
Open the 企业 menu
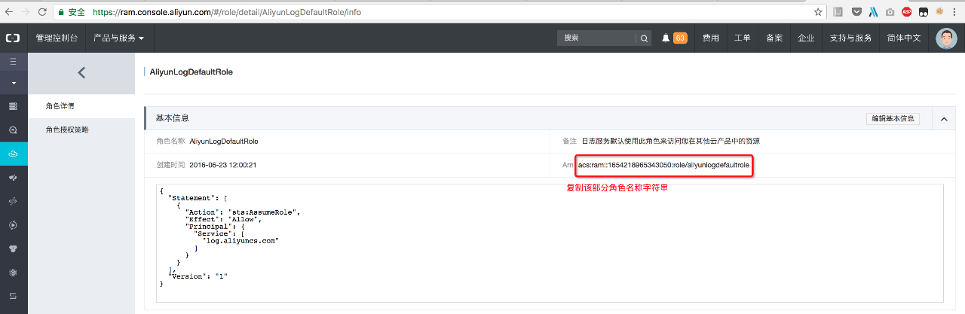pos(805,38)
